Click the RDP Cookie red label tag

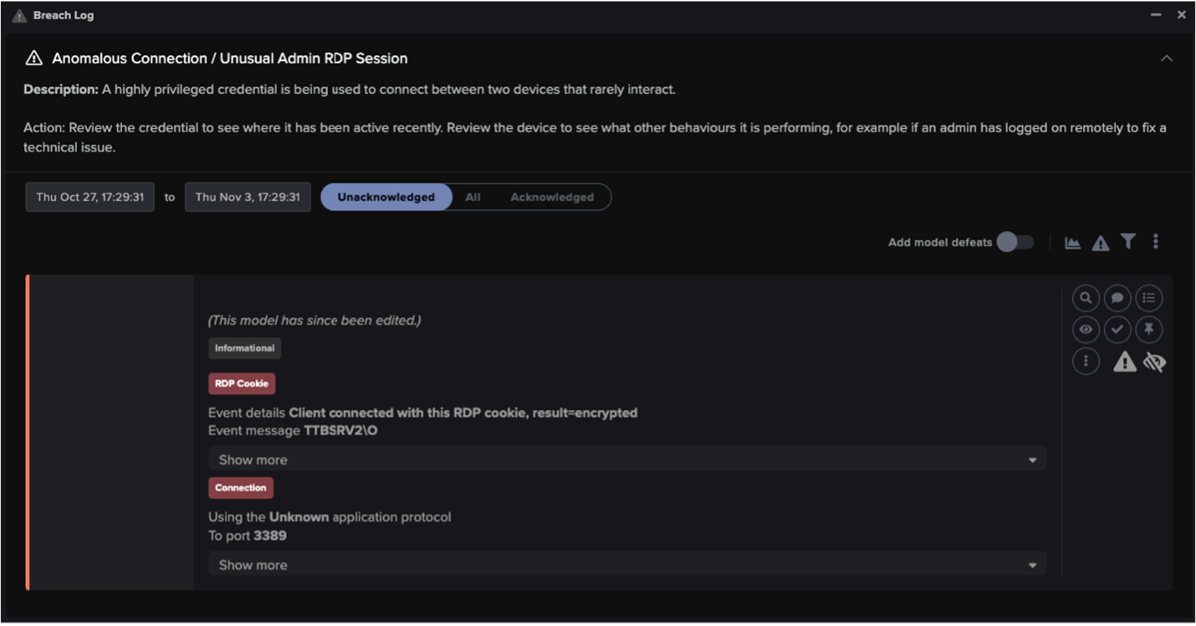point(242,383)
